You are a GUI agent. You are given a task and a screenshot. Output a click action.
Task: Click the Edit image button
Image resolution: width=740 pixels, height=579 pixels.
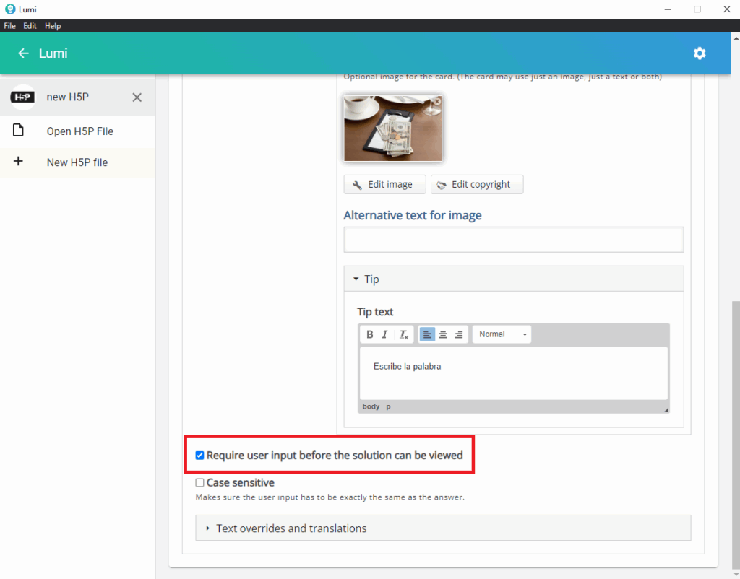(x=384, y=185)
